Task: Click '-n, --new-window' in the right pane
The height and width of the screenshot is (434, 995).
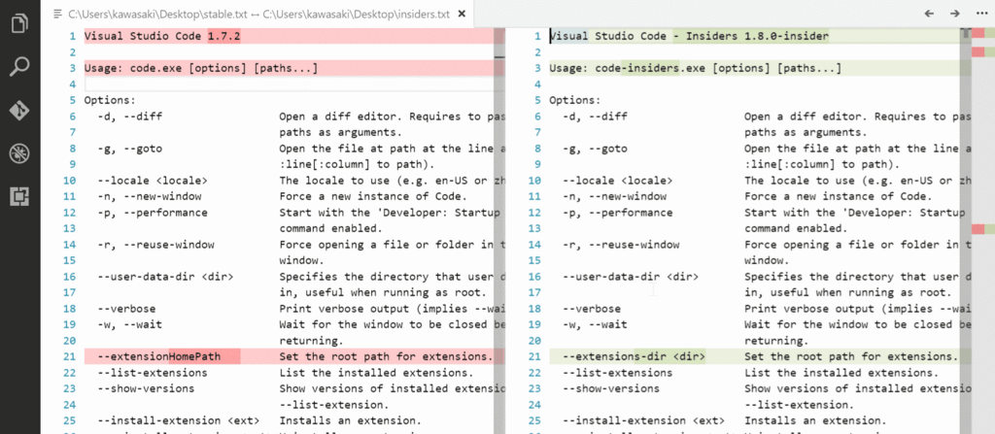Action: [x=614, y=196]
